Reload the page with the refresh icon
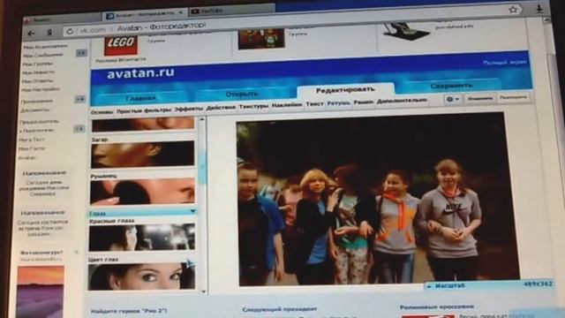 click(70, 32)
